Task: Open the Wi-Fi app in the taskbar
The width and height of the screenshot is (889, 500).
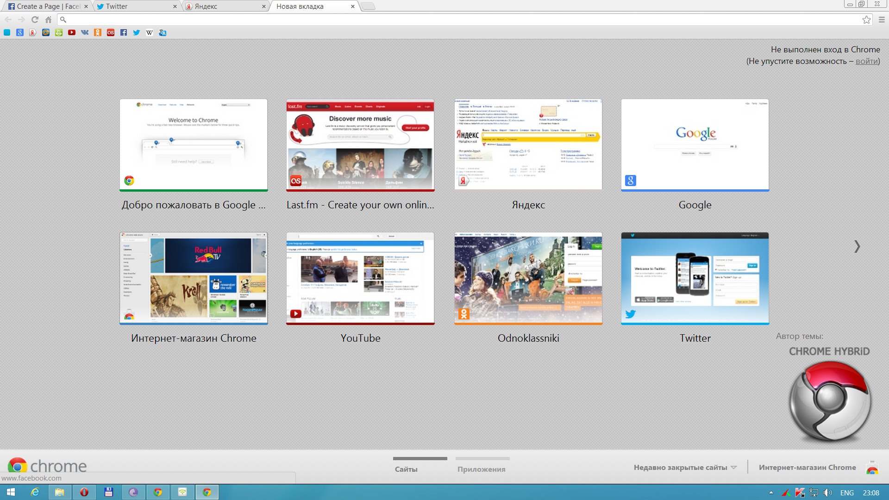Action: (182, 492)
